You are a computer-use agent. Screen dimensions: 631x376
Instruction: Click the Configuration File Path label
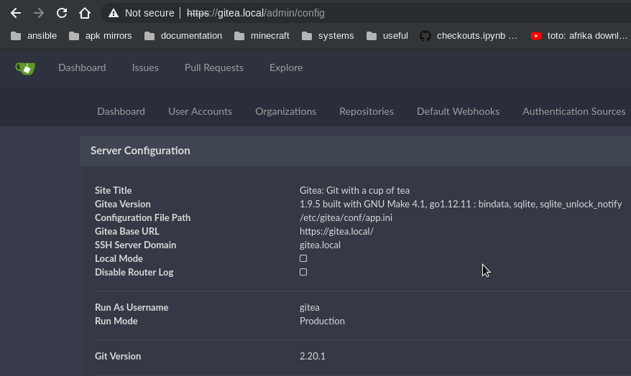coord(142,217)
